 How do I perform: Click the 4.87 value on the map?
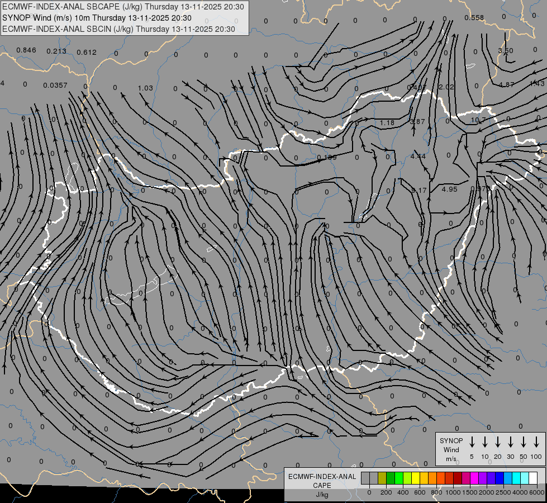(506, 84)
